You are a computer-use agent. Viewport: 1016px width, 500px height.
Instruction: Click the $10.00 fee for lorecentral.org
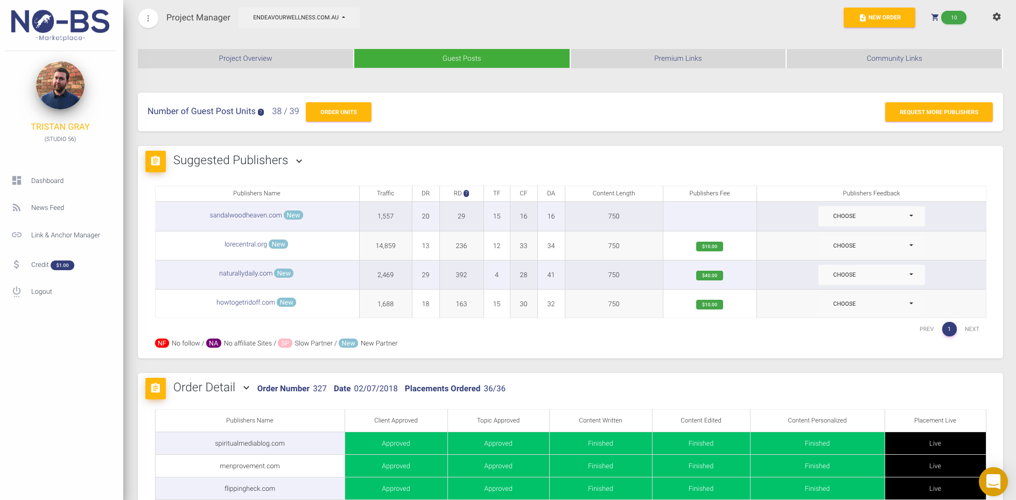(710, 247)
